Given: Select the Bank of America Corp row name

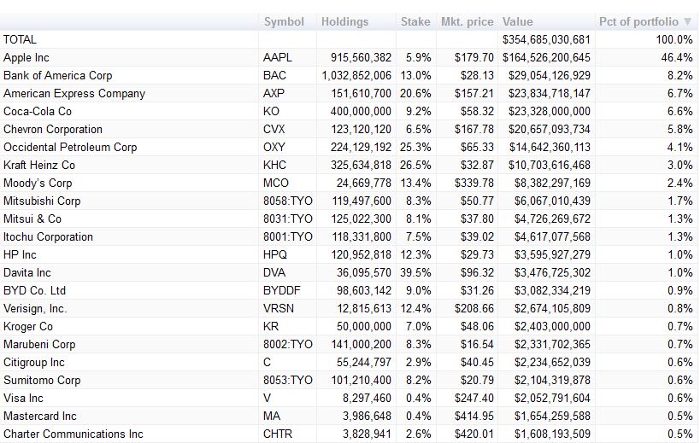Looking at the screenshot, I should pyautogui.click(x=57, y=75).
